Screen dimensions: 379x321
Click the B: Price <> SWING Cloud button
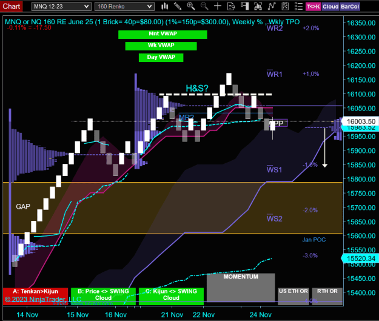(x=103, y=296)
